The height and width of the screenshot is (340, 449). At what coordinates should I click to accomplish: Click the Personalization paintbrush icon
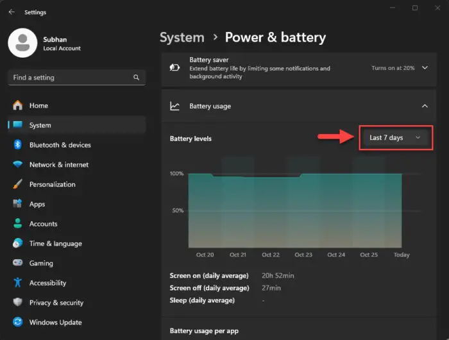(18, 184)
